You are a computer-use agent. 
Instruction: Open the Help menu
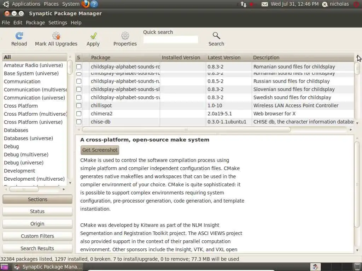click(76, 23)
